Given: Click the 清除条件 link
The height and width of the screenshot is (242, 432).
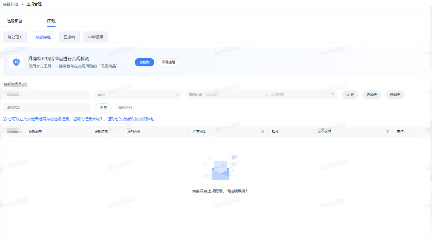Looking at the screenshot, I should 125,108.
